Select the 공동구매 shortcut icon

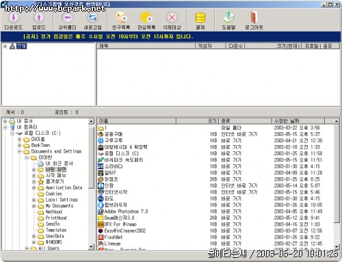(x=101, y=134)
